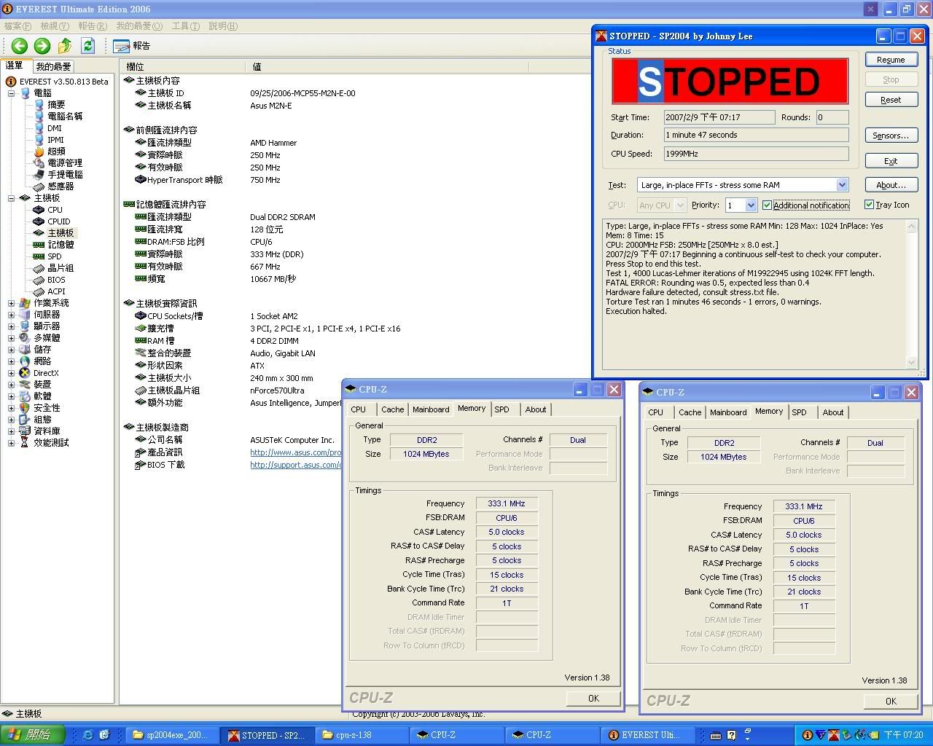This screenshot has height=746, width=933.
Task: Open the Test type dropdown in SP2004
Action: [x=842, y=185]
